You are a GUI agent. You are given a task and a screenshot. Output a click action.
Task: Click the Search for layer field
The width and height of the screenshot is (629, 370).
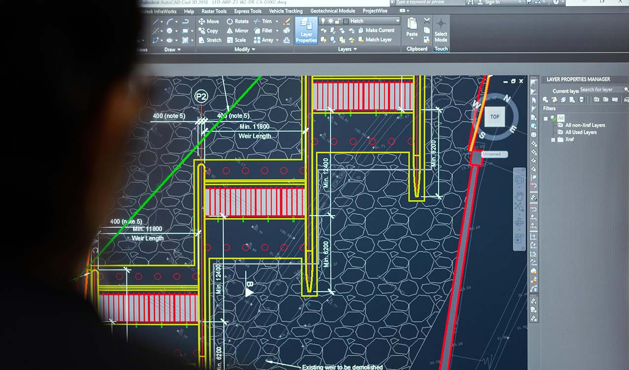[x=601, y=90]
